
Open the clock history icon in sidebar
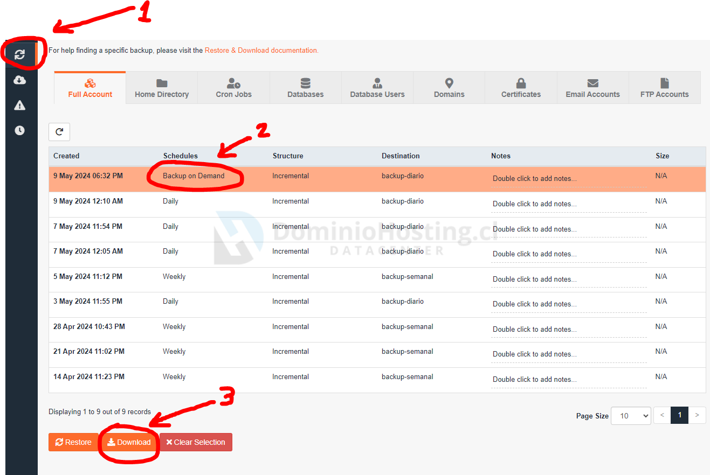click(x=20, y=130)
